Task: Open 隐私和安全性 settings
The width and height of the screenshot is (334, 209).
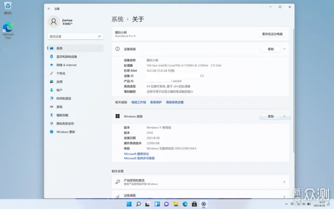Action: 75,124
